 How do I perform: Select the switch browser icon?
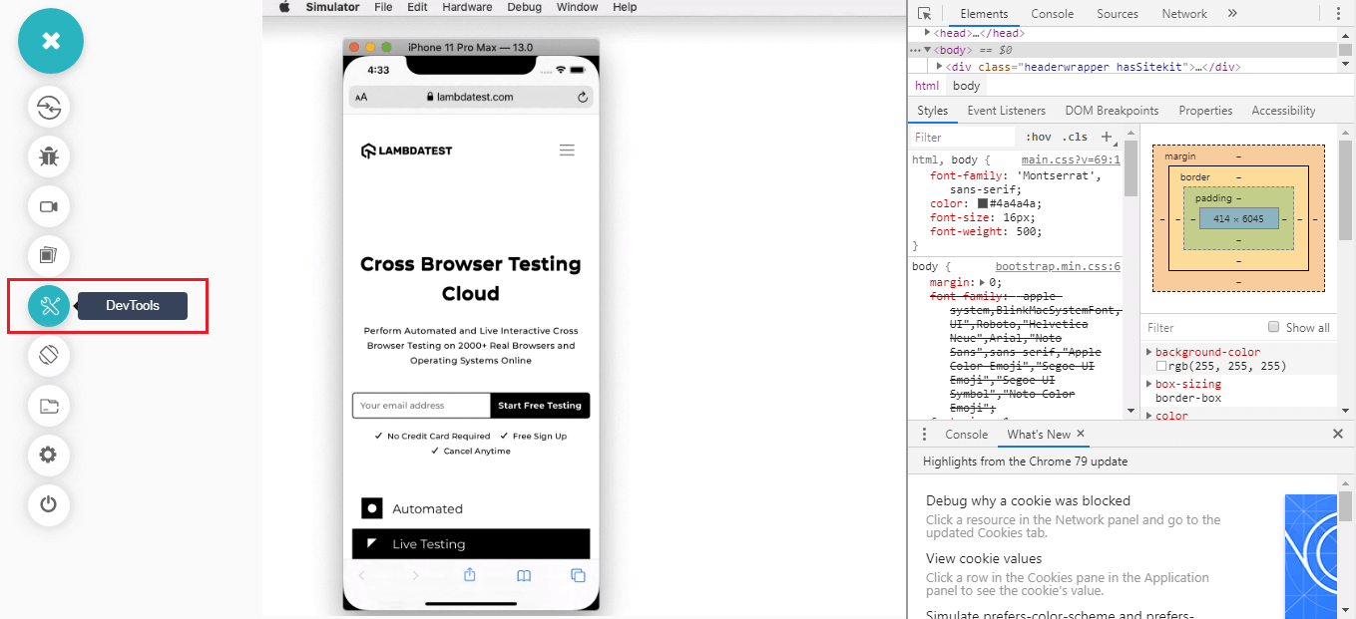[49, 108]
